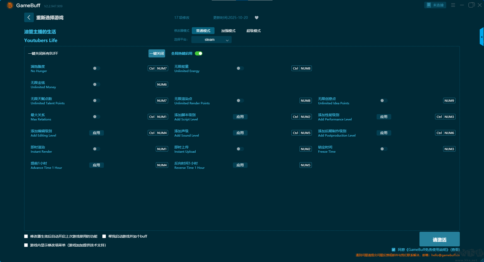Click Unlimited Money hotkey NUM6
484x262 pixels.
tap(162, 84)
